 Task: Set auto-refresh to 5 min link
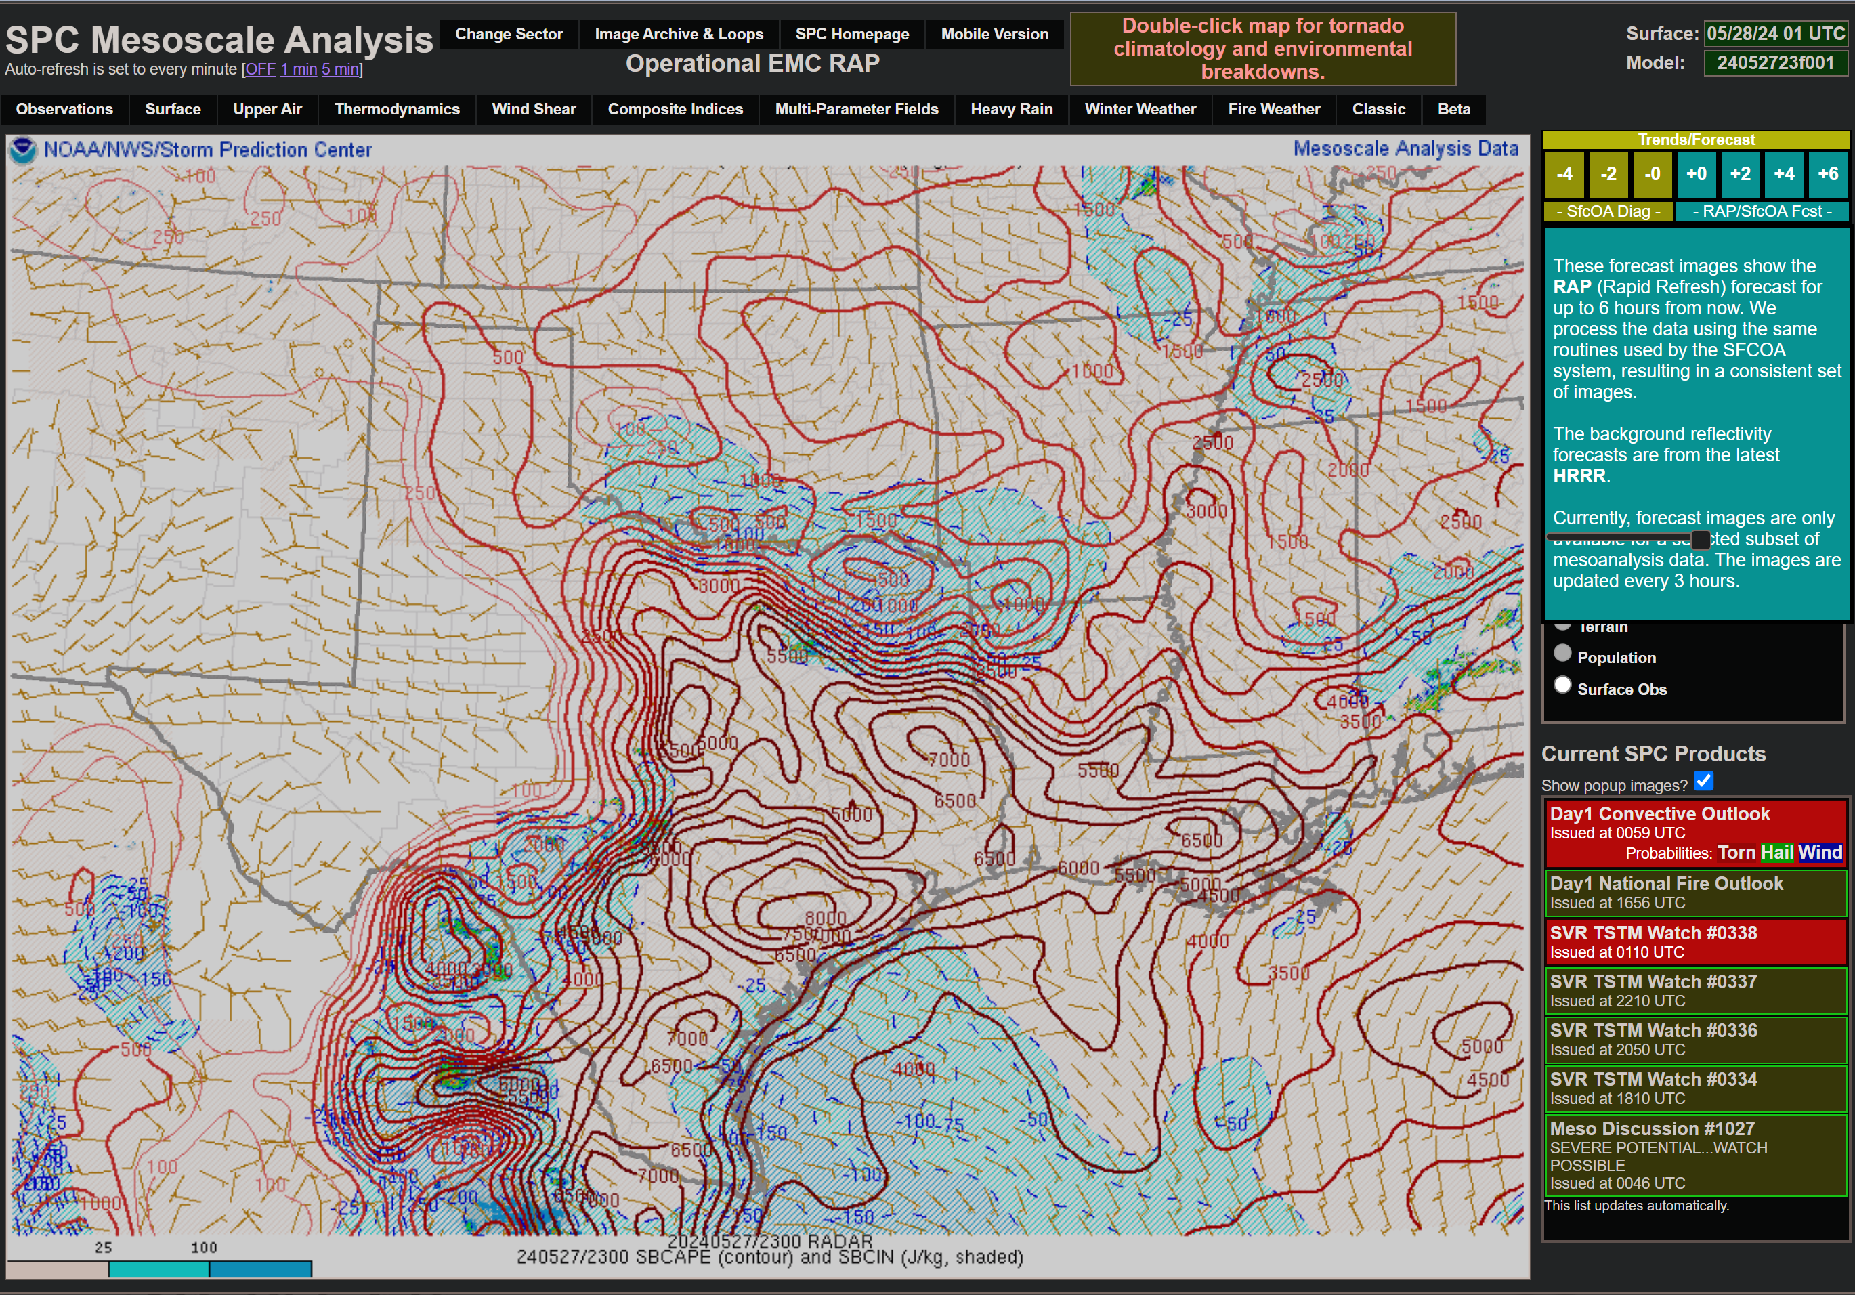[339, 70]
